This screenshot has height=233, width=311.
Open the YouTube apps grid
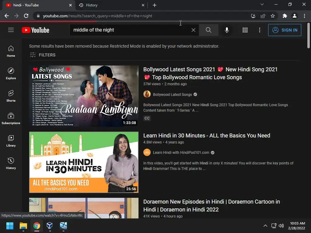(245, 30)
